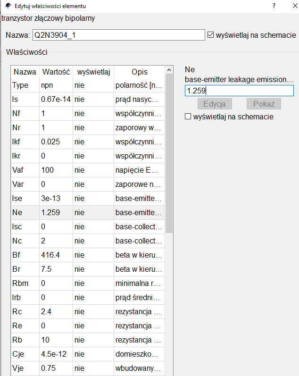This screenshot has width=299, height=376.
Task: Click the Nazwa column header
Action: point(25,72)
